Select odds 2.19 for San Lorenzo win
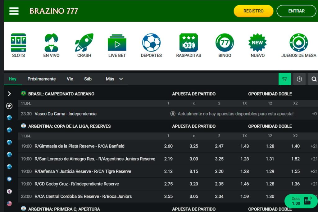The height and width of the screenshot is (212, 318). coord(168,159)
